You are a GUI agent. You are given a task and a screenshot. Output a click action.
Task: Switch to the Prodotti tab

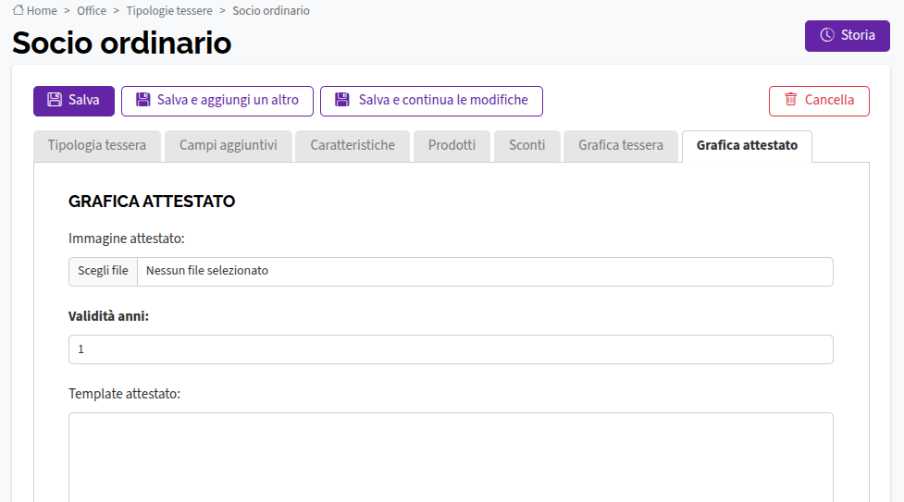point(452,146)
